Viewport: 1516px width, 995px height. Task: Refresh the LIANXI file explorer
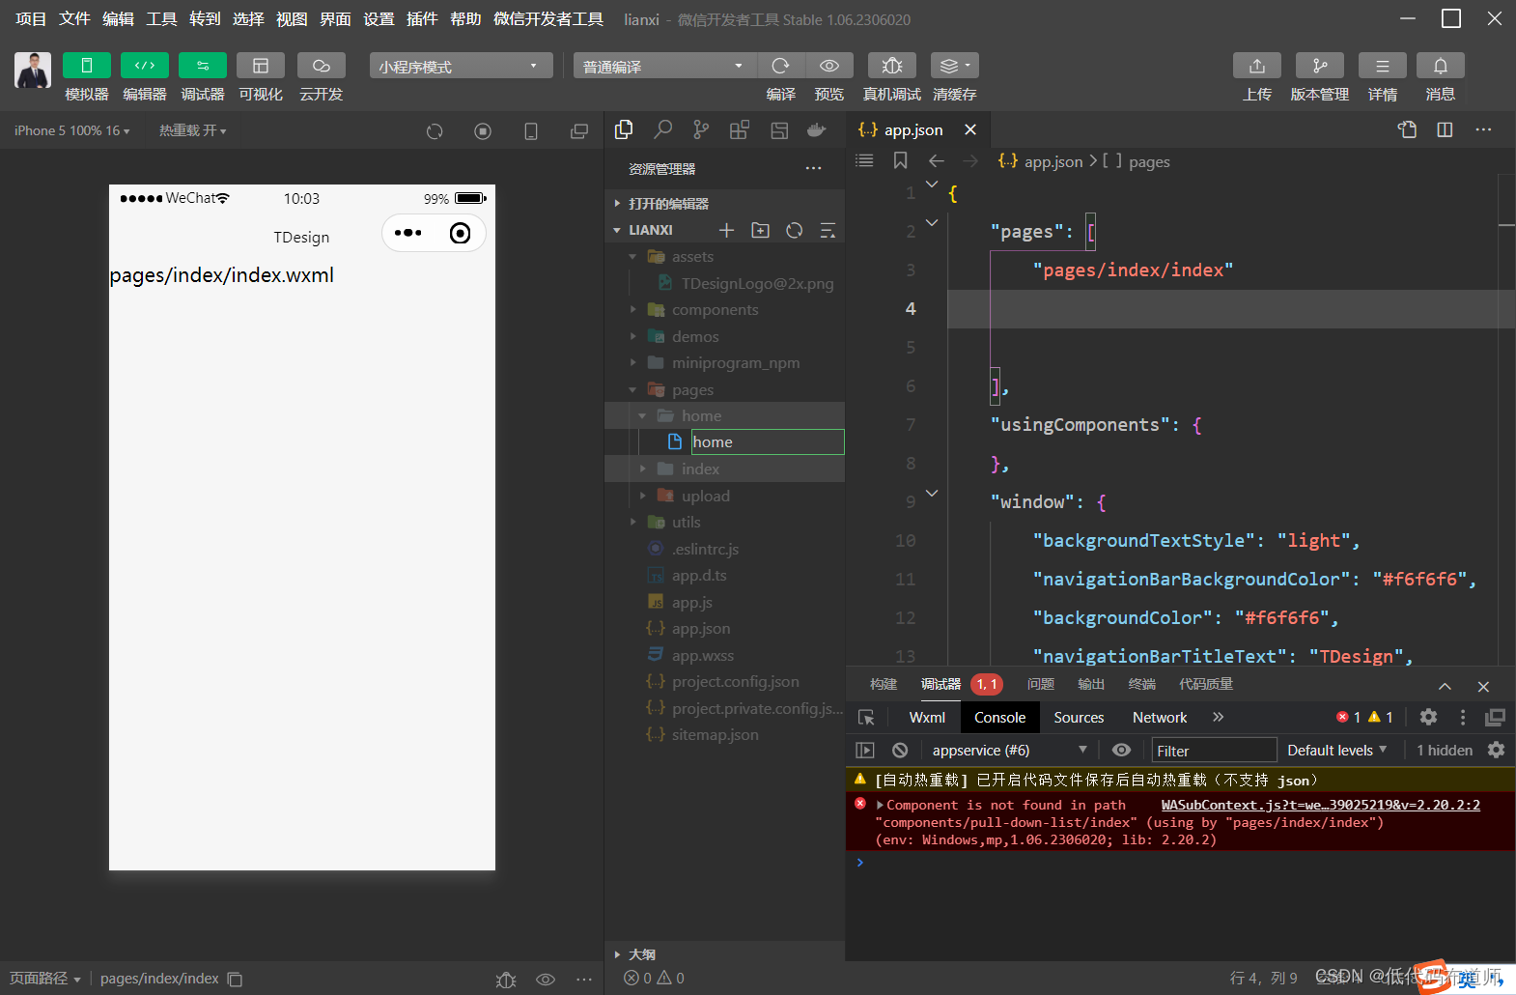[x=795, y=230]
